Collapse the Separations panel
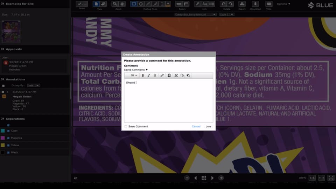Screen dimensions: 336x189 point(2,119)
